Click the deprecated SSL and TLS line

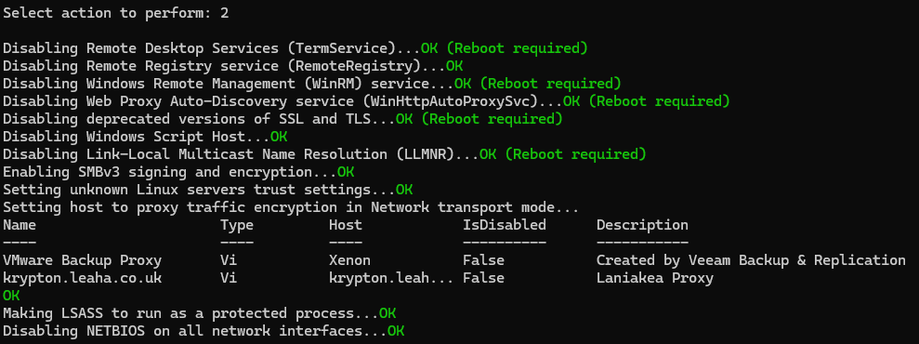[282, 119]
